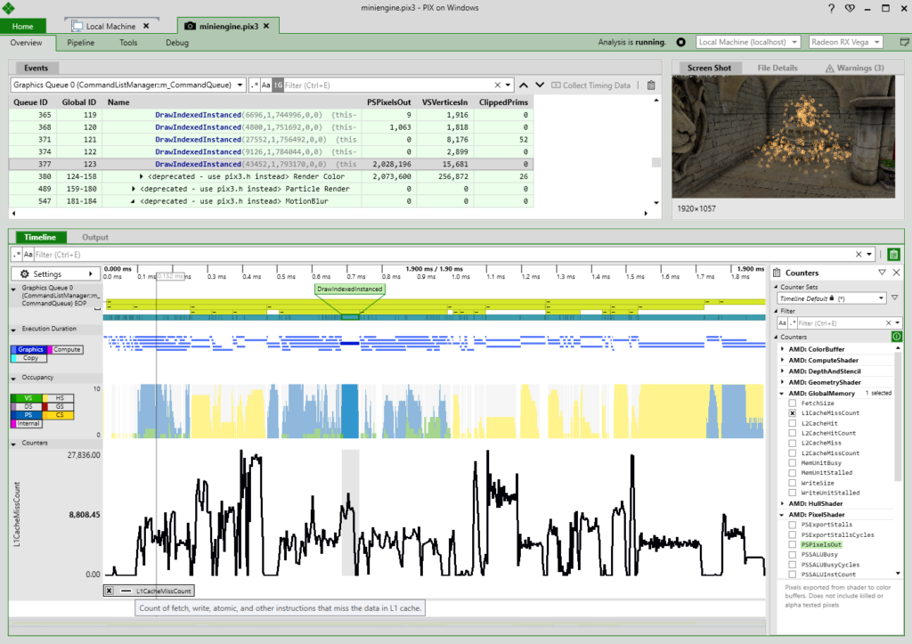Go to previous event with up arrow
The height and width of the screenshot is (644, 912).
[524, 85]
